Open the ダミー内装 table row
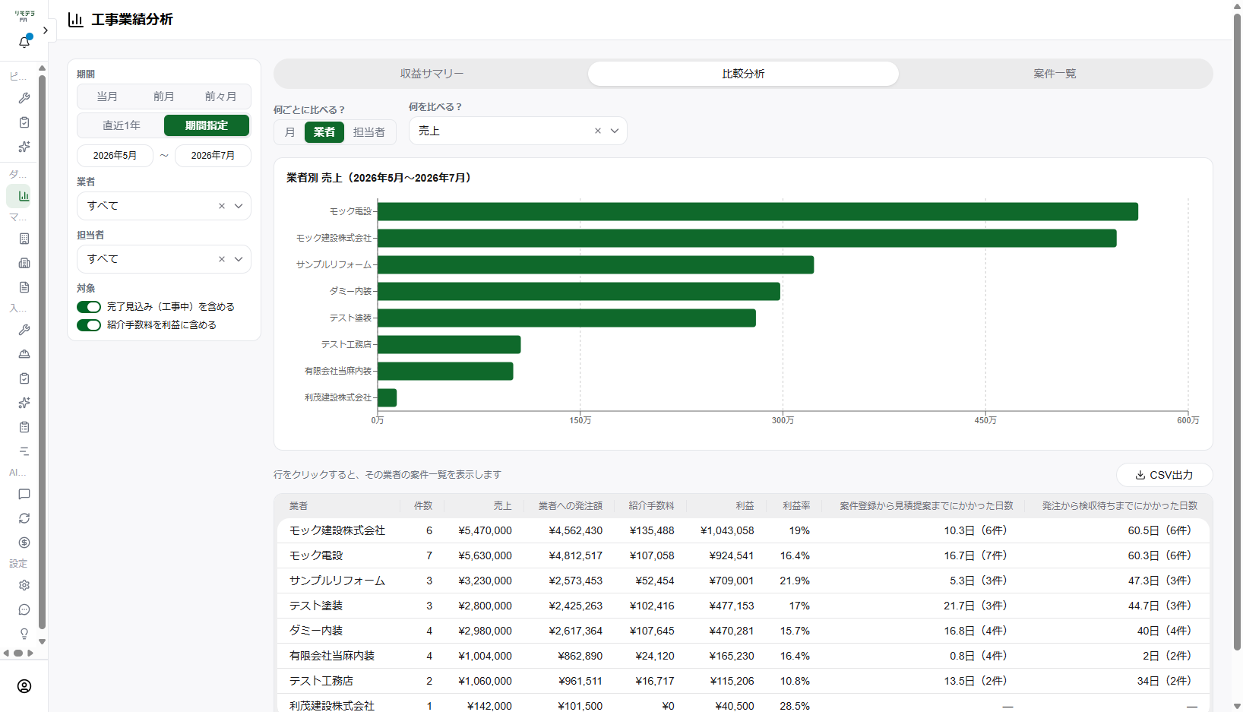Viewport: 1243px width, 712px height. (x=743, y=631)
